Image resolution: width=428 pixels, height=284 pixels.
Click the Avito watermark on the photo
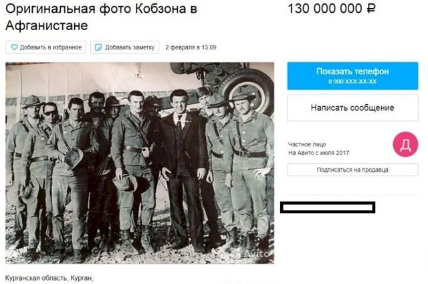(x=254, y=254)
